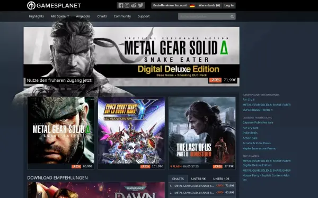Click the 37,99€ price under Last of Us
The image size is (318, 198).
click(229, 166)
